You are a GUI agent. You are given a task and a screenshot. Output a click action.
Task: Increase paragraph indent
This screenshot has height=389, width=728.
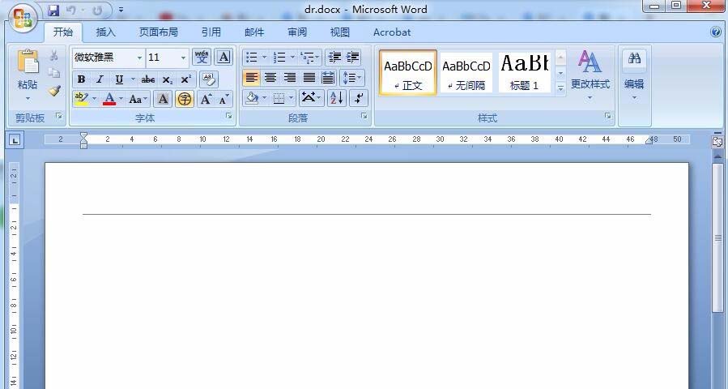pyautogui.click(x=353, y=58)
